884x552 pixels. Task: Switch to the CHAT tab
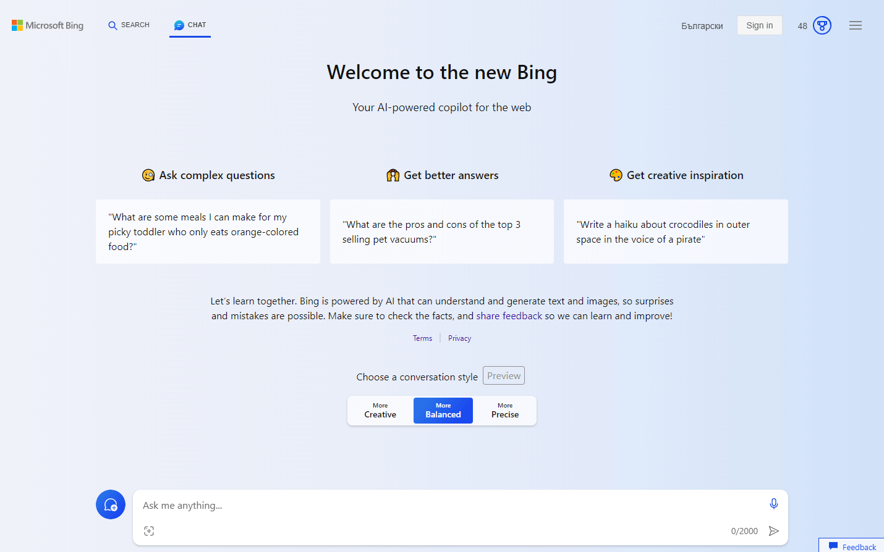click(190, 25)
